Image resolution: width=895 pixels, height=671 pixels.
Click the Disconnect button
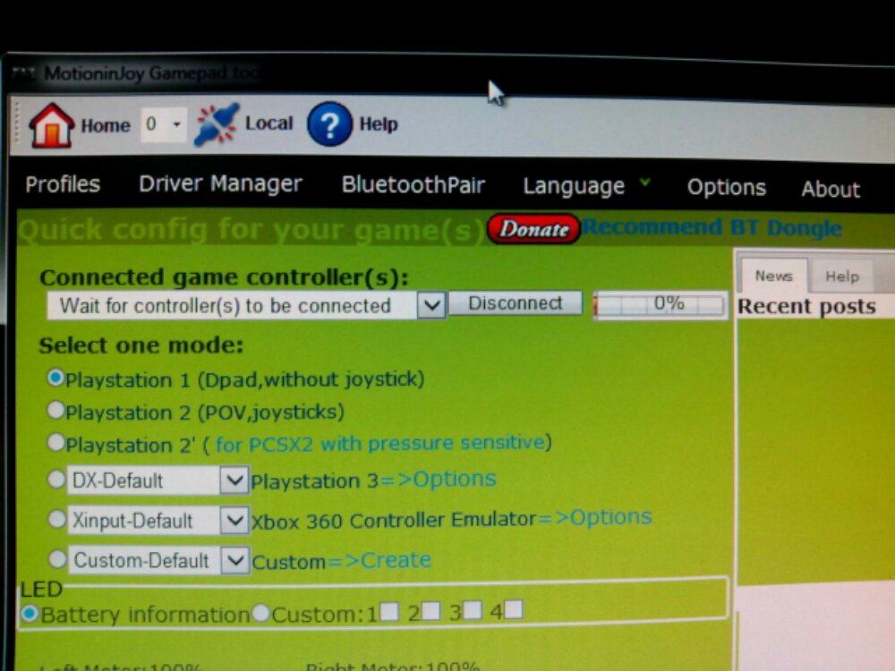[x=516, y=303]
